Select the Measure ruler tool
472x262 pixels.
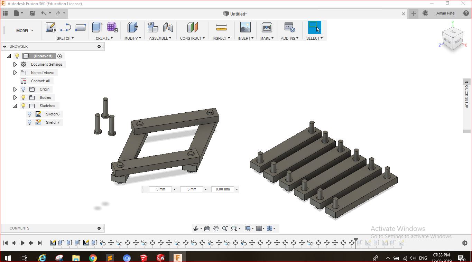[x=221, y=27]
